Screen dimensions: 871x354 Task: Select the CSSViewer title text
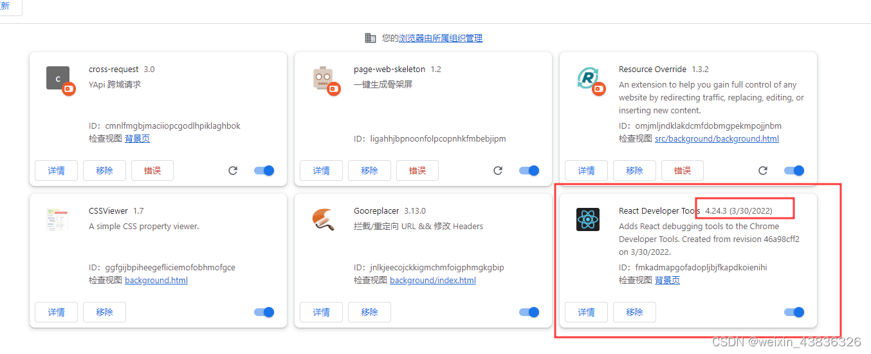point(109,211)
